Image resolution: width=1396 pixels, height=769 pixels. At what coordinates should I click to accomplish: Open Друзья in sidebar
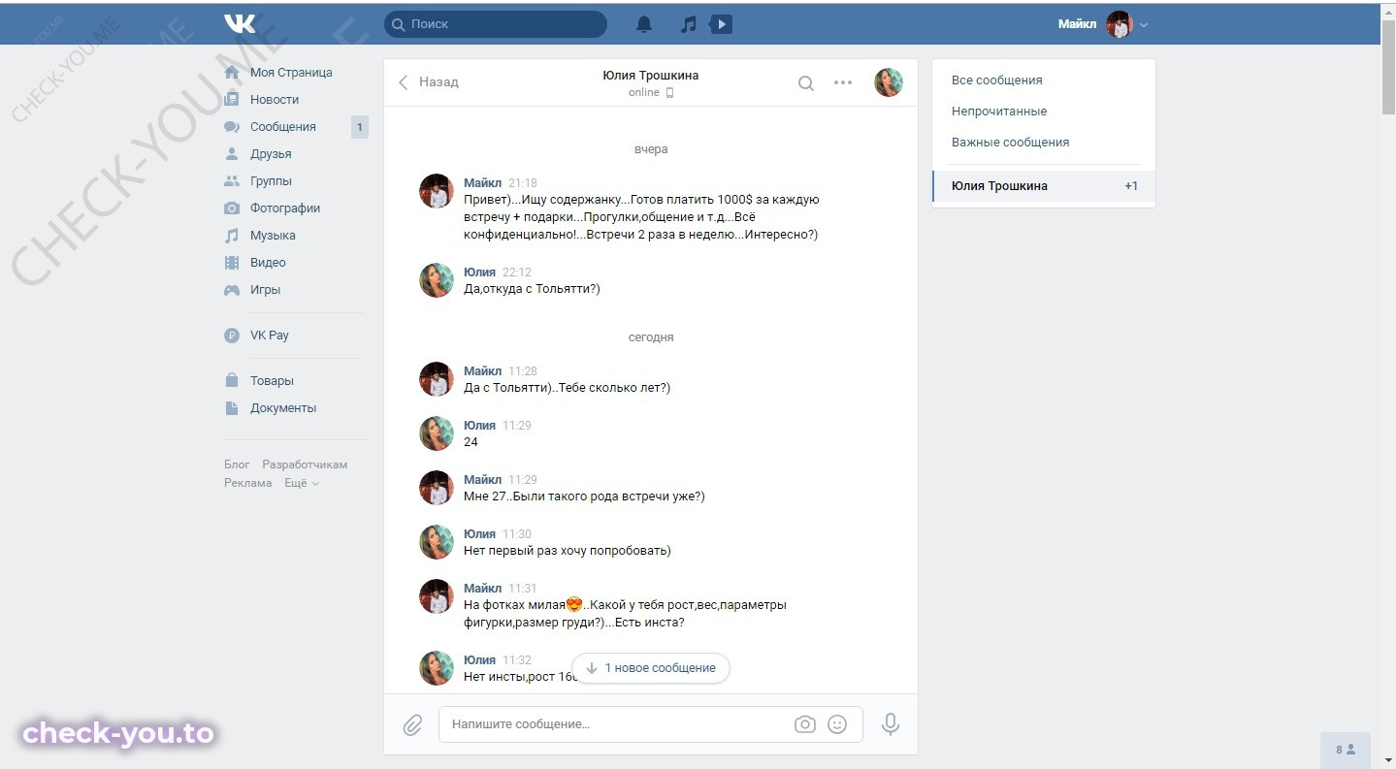coord(271,154)
